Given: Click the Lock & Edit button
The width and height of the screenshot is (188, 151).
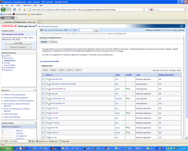Looking at the screenshot, I should [x=18, y=43].
